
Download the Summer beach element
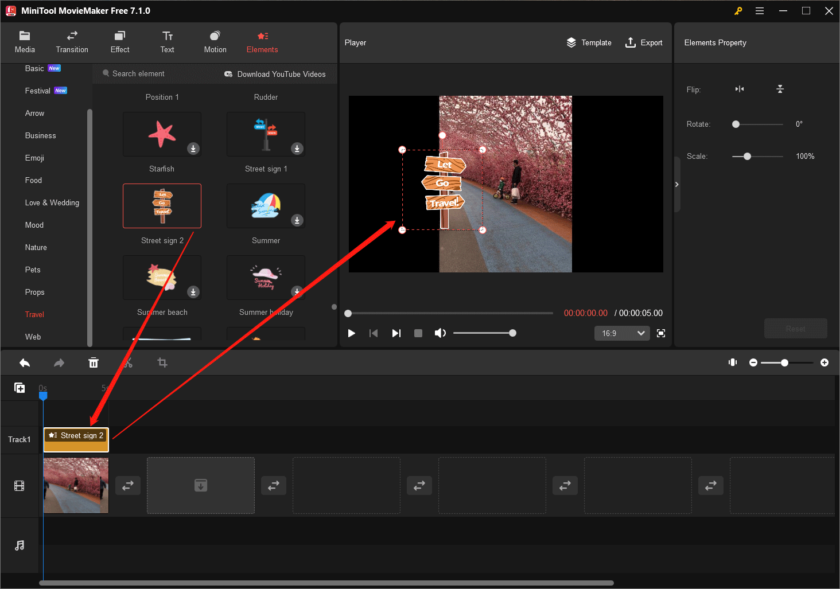(x=193, y=292)
